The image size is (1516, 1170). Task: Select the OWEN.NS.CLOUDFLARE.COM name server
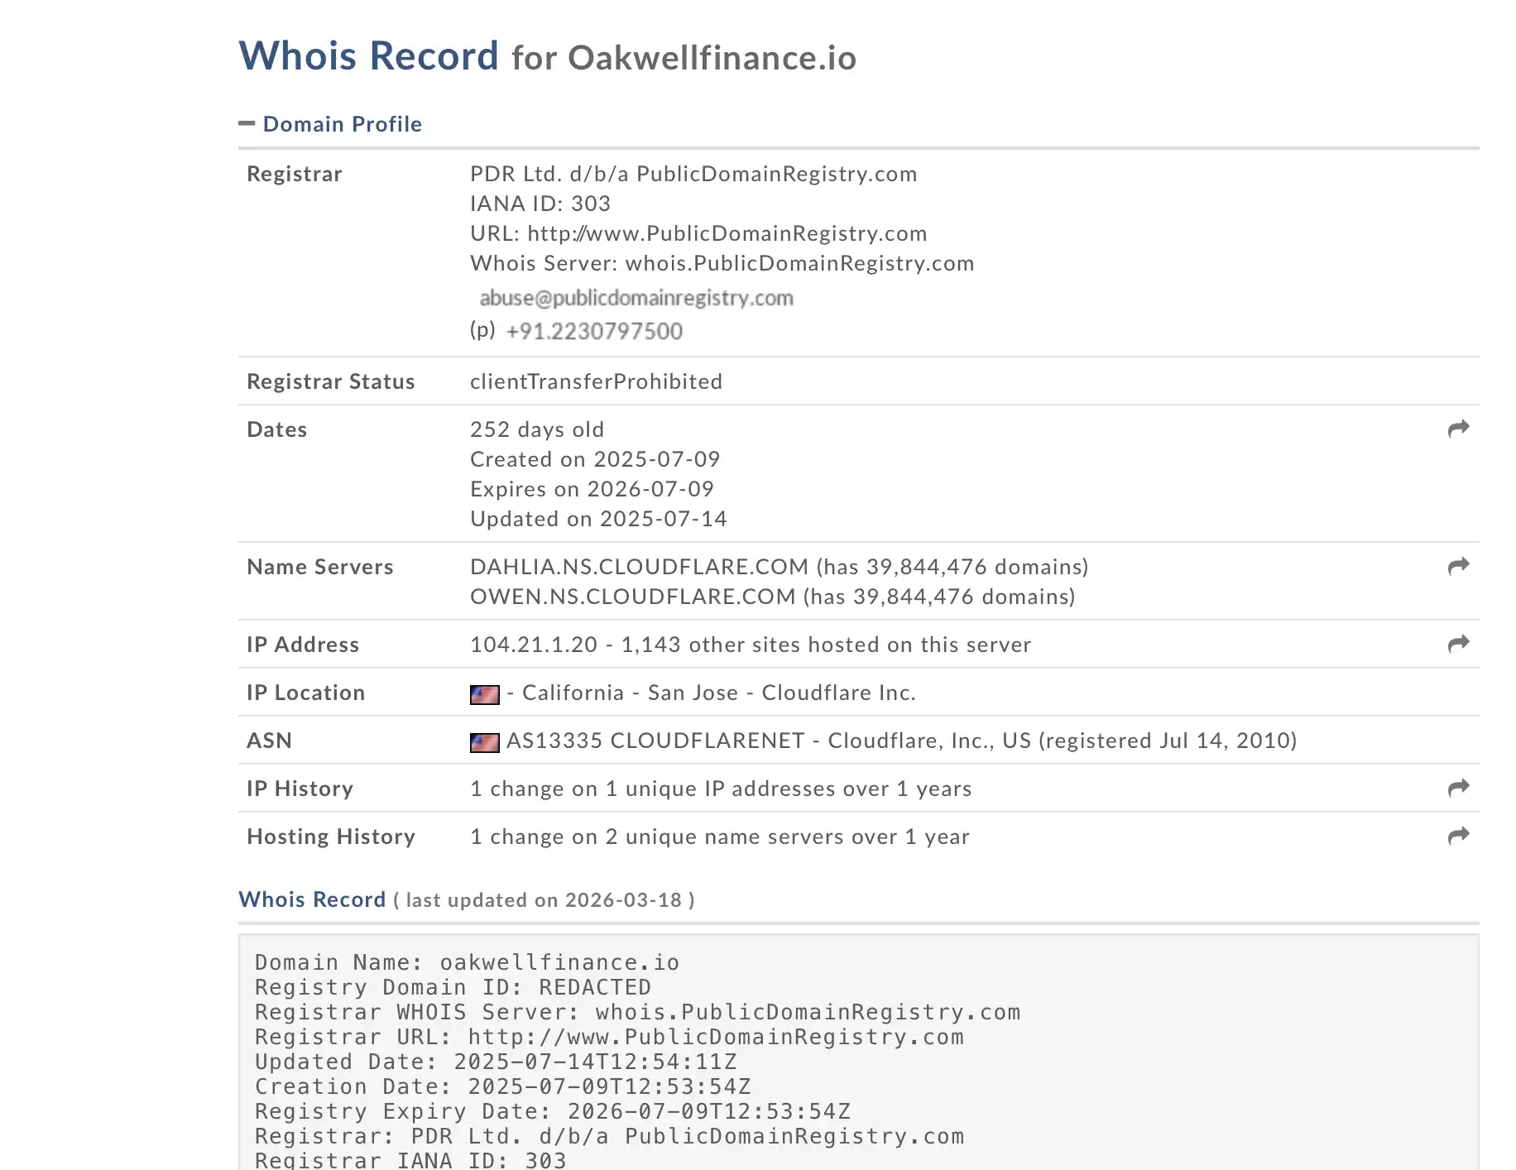632,597
